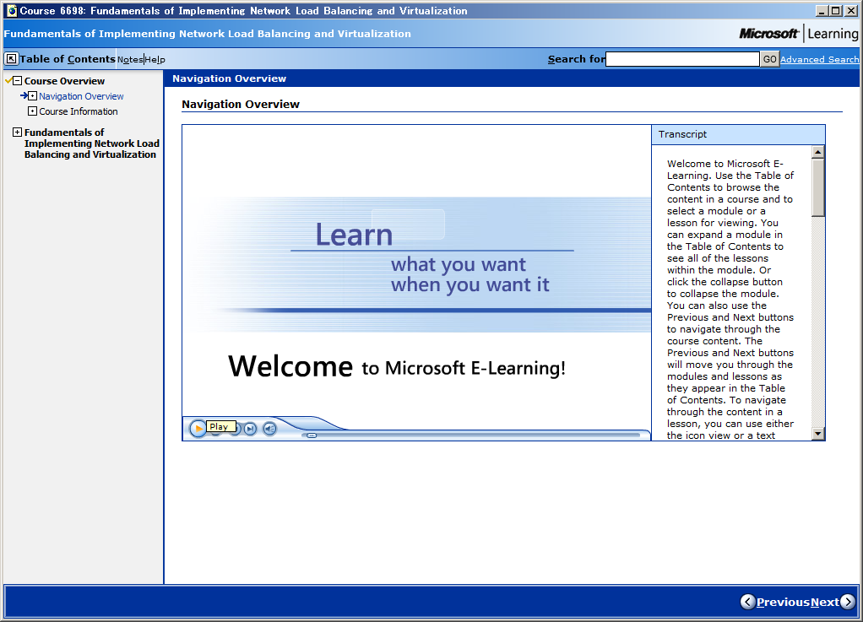The height and width of the screenshot is (622, 863).
Task: Click the Next arrow circle icon
Action: 848,602
